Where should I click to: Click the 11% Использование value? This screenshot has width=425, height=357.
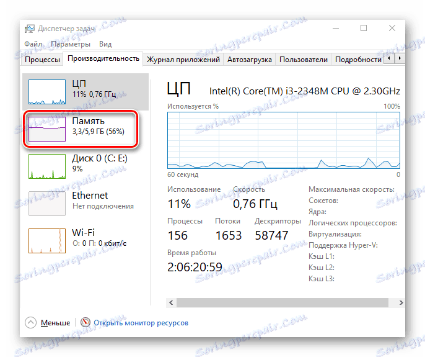tap(179, 204)
